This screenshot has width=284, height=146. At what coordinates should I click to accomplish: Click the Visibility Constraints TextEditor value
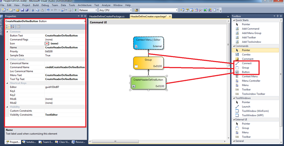click(65, 115)
